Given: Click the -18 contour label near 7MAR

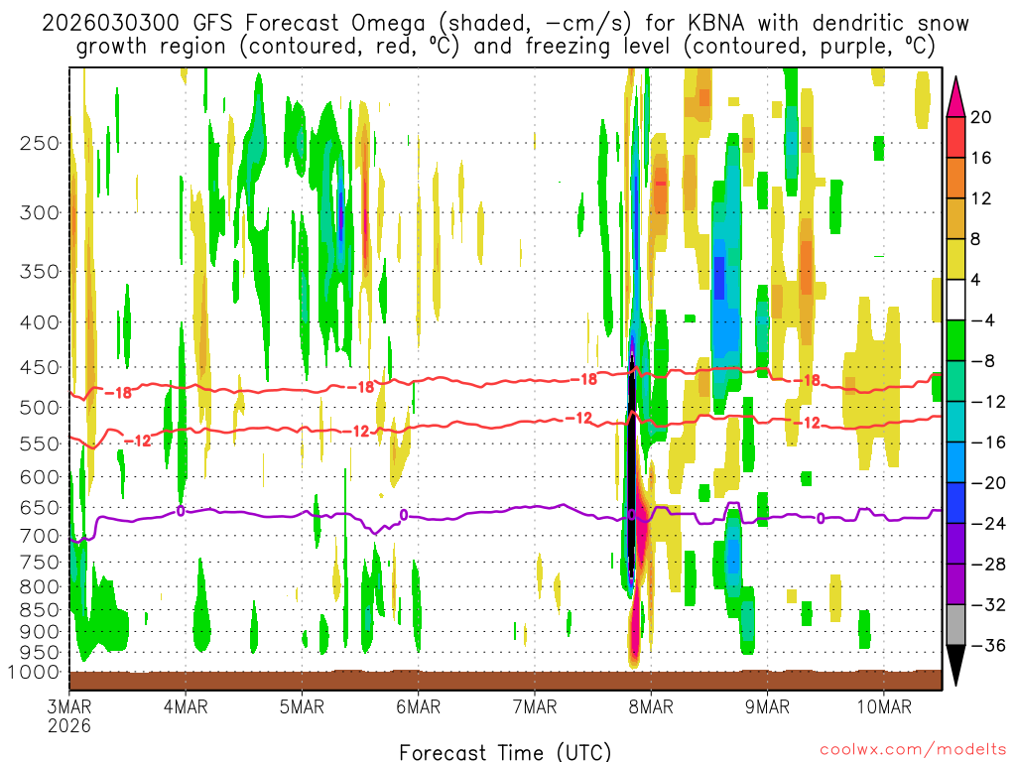Looking at the screenshot, I should click(583, 380).
